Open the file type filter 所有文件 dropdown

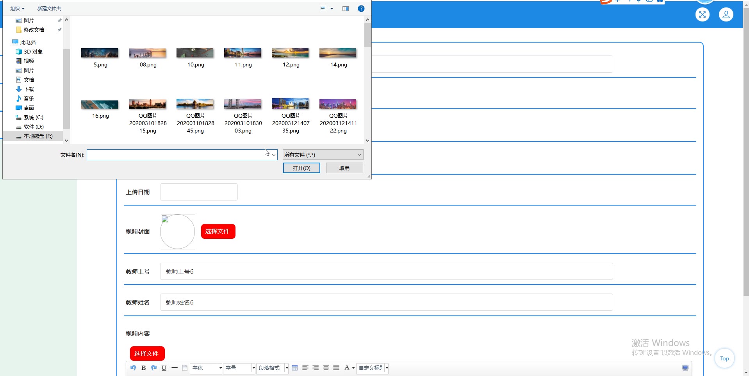pos(323,155)
